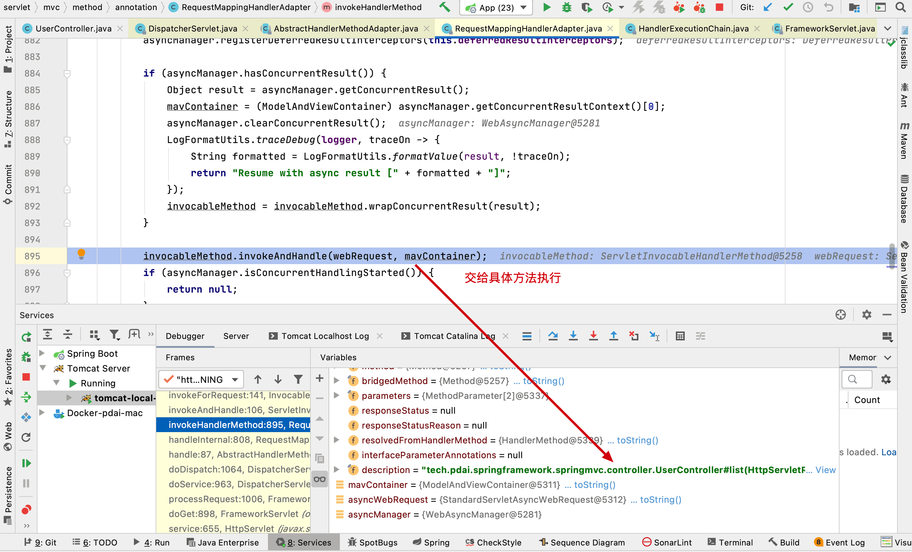Open the App (23) run configuration dropdown
Image resolution: width=912 pixels, height=552 pixels.
pos(496,7)
